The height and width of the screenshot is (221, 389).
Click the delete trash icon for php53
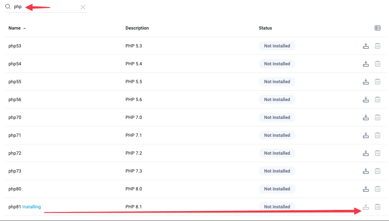coord(378,46)
